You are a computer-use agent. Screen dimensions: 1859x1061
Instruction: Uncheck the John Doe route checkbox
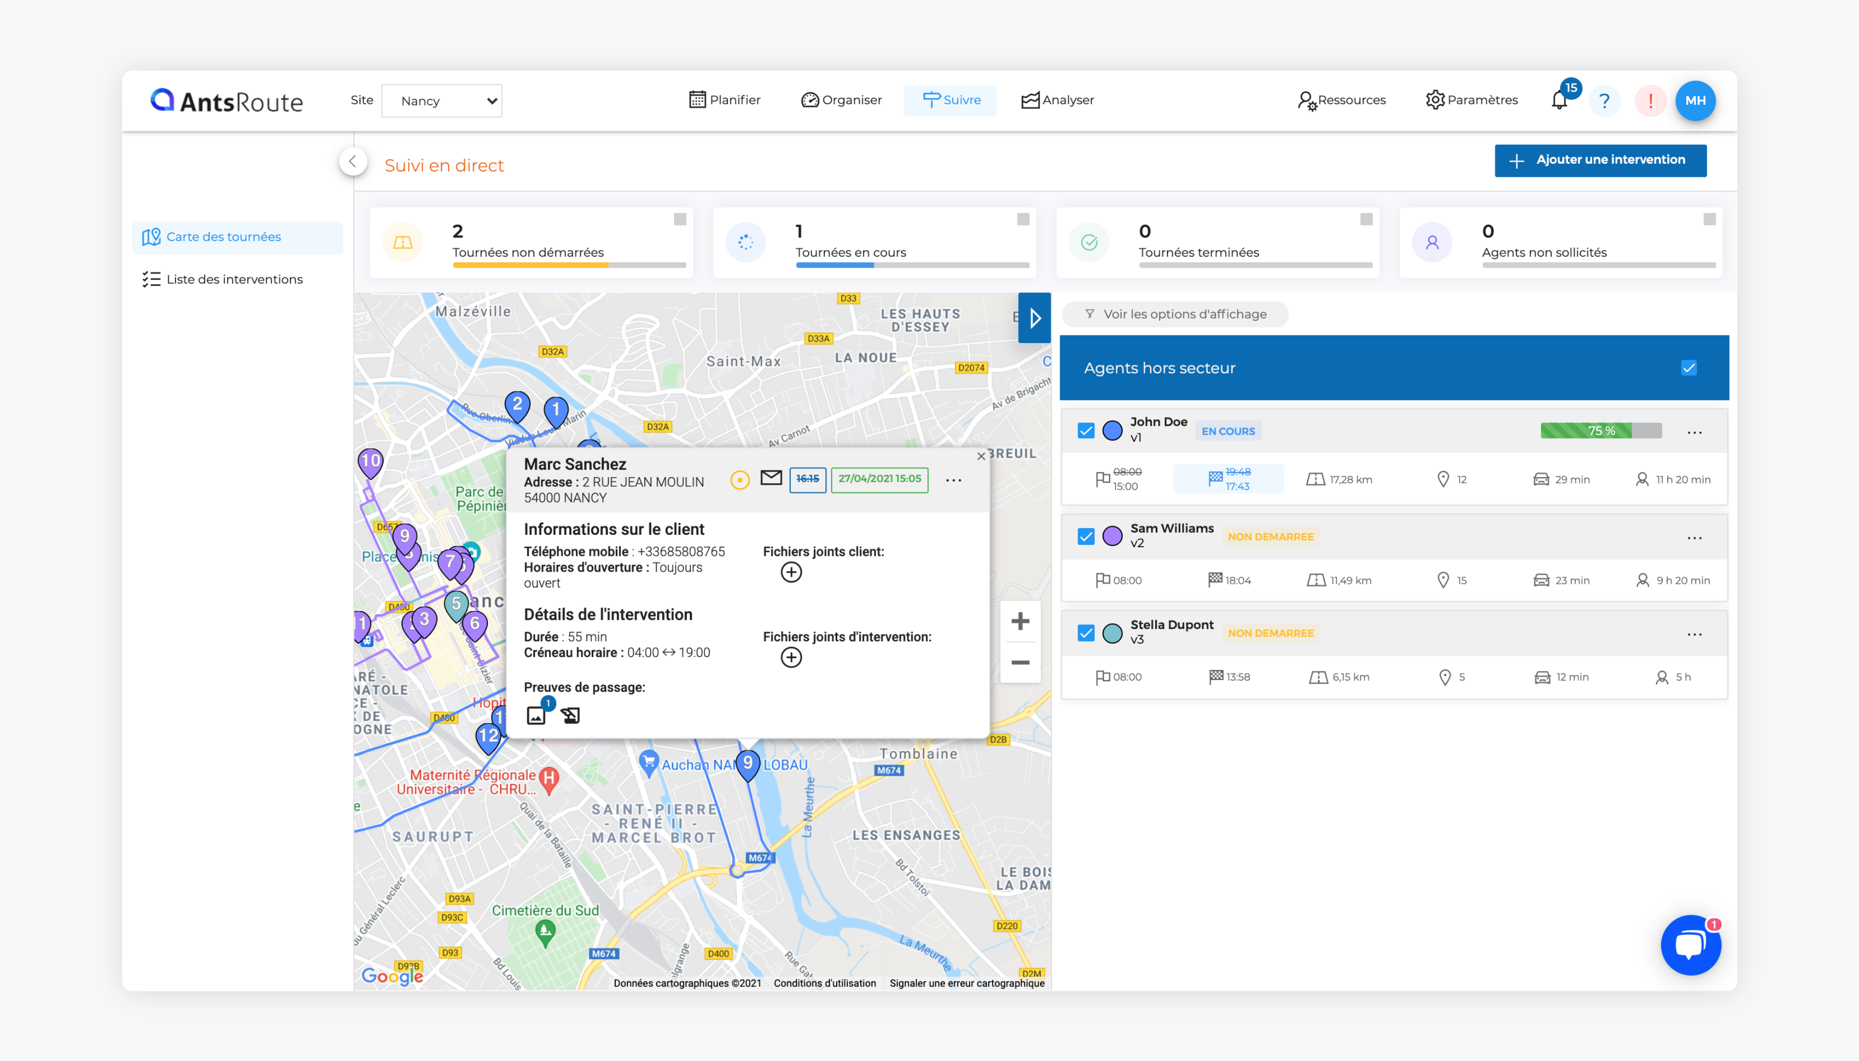[x=1086, y=431]
